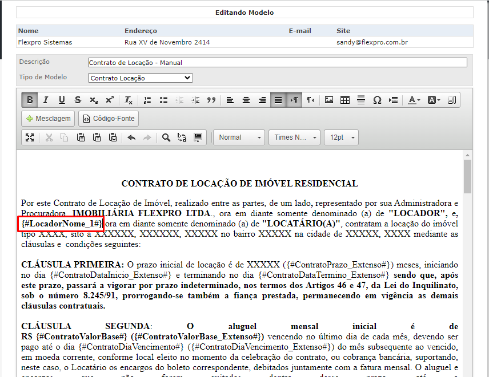
Task: Click the {#ContratoDiaVencimento_Extenso#} merge field
Action: 260,347
